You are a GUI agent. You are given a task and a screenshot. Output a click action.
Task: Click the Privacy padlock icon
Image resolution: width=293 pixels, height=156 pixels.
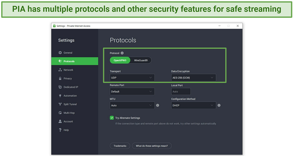coord(60,79)
